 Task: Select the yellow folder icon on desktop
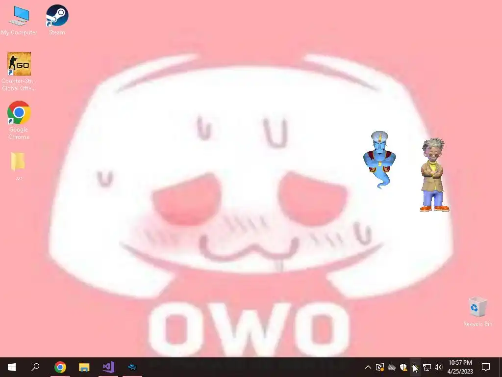coord(18,166)
